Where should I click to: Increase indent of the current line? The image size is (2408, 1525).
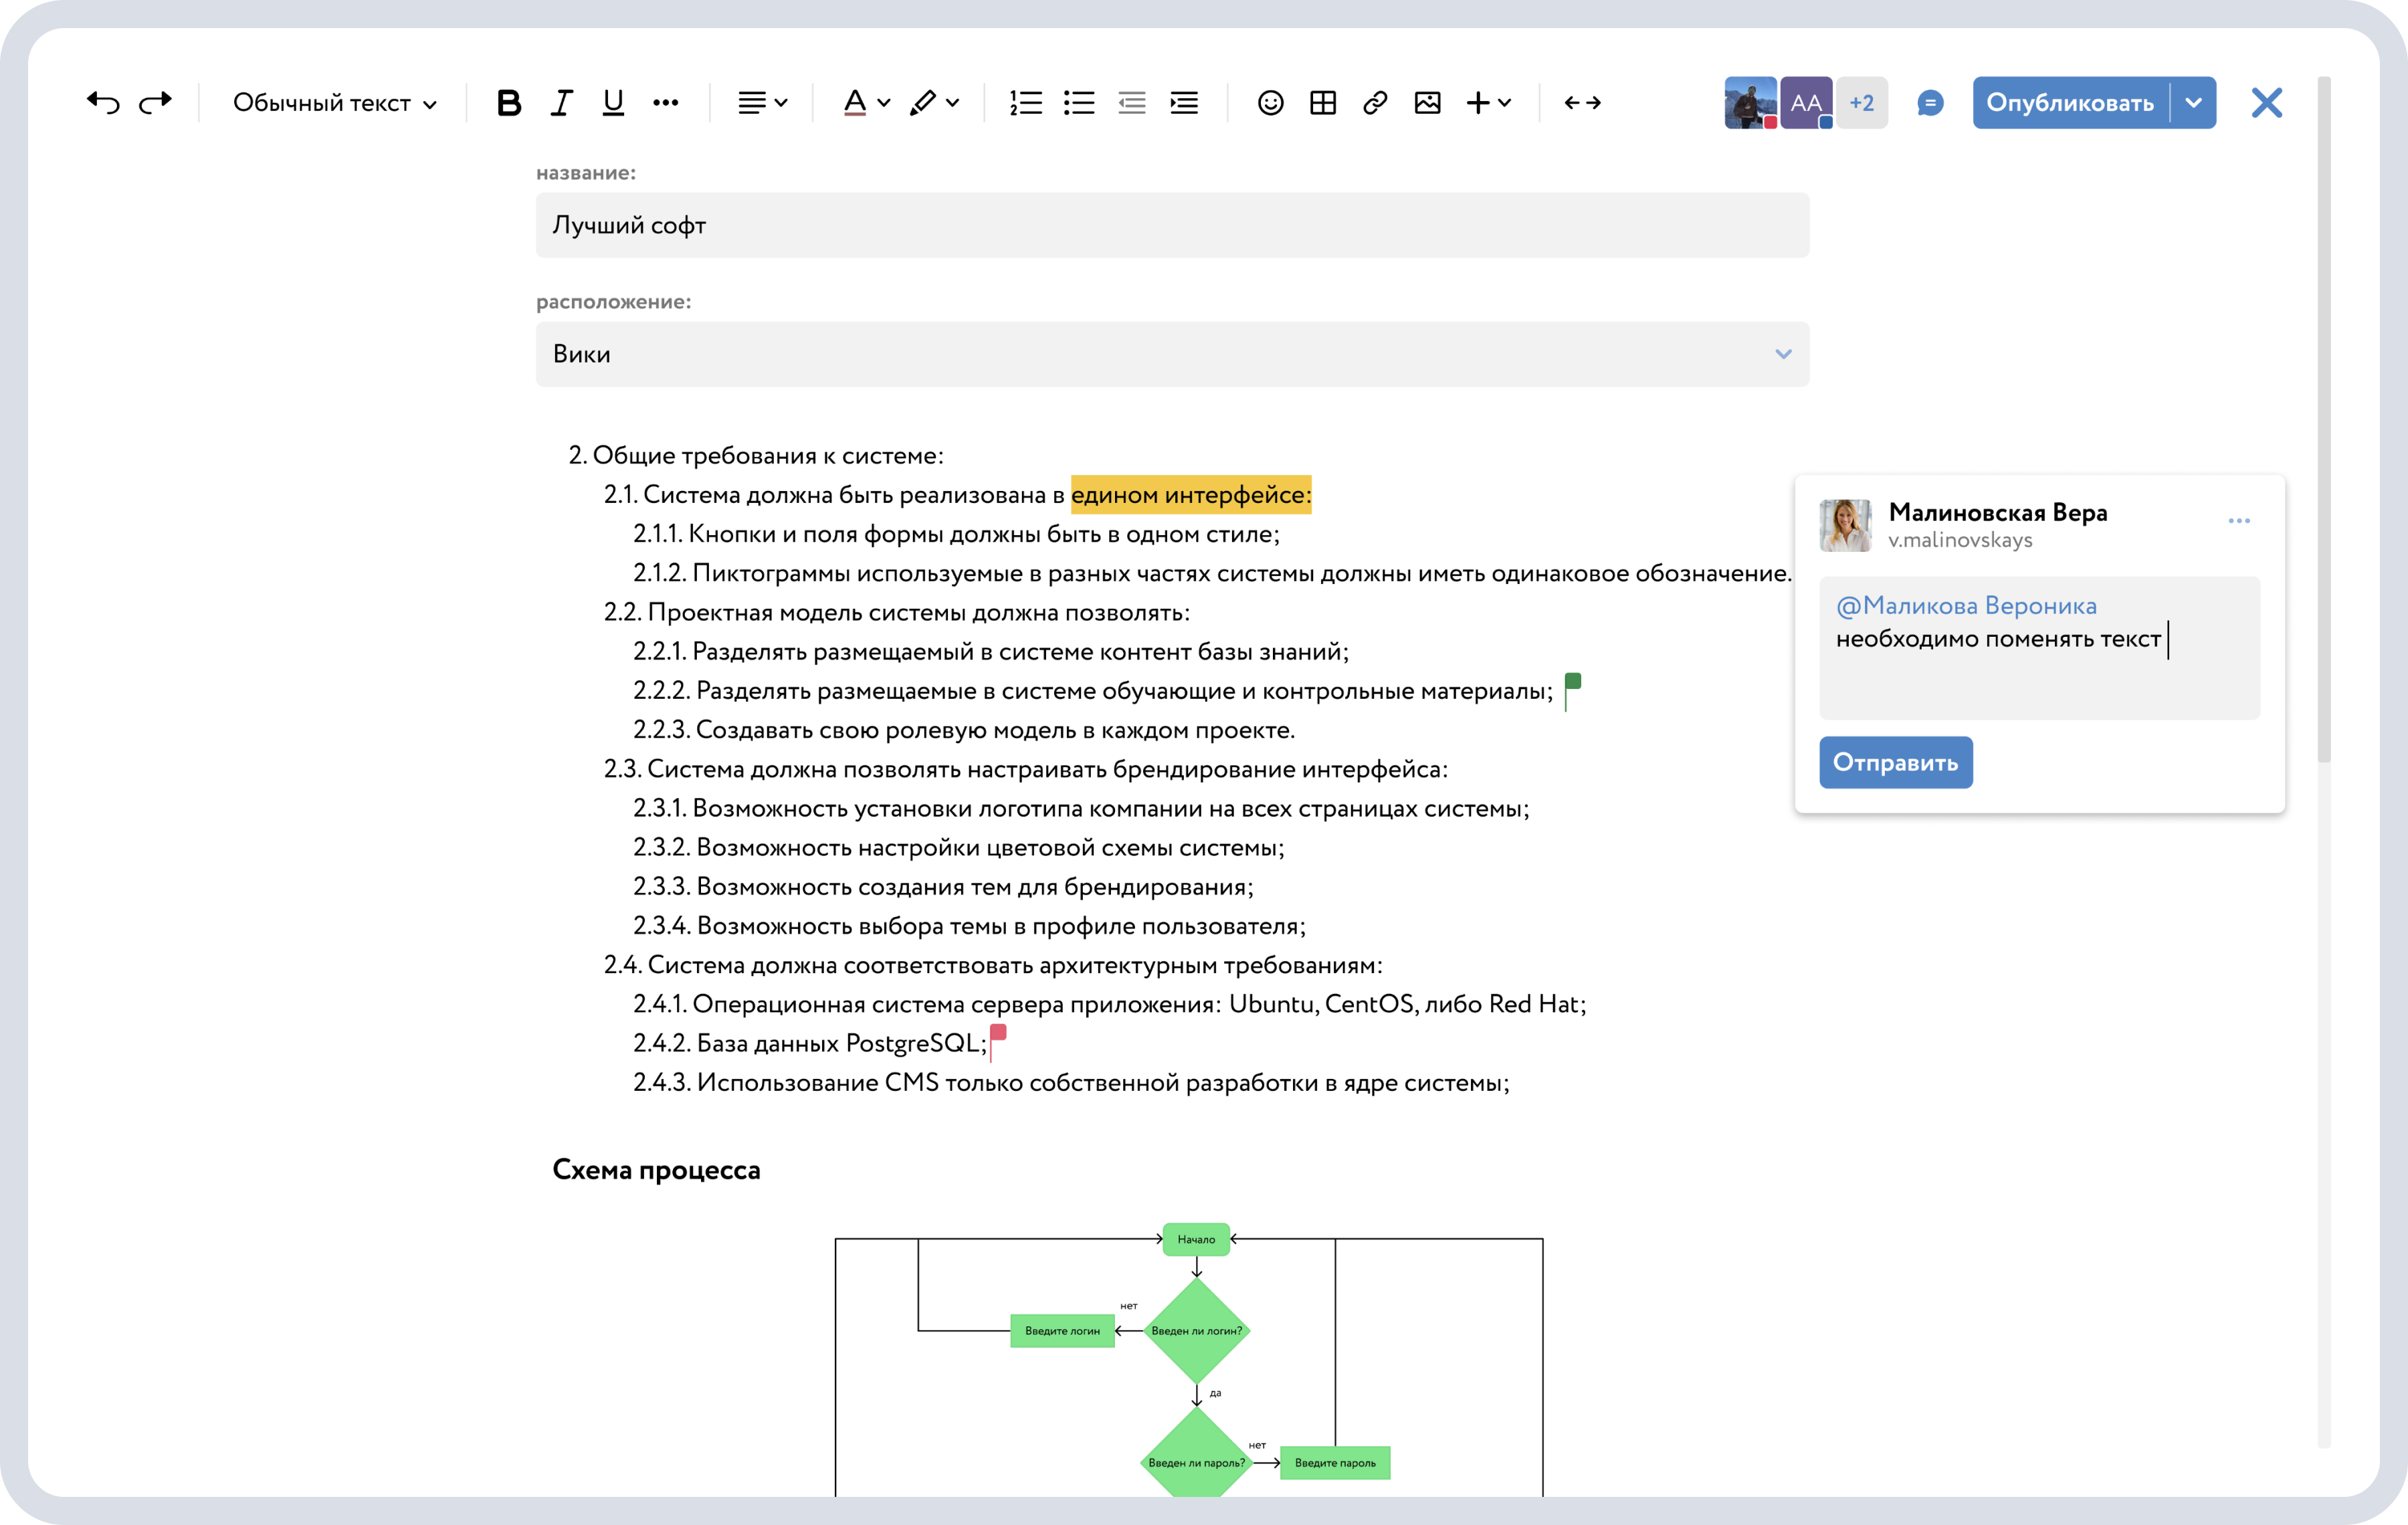[1184, 102]
